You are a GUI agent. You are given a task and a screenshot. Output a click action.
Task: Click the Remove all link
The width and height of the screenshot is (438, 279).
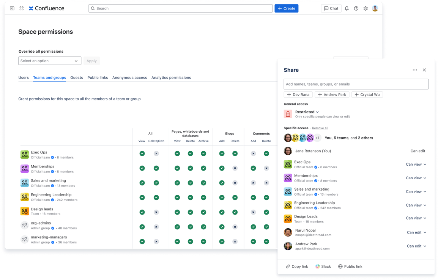coord(320,128)
